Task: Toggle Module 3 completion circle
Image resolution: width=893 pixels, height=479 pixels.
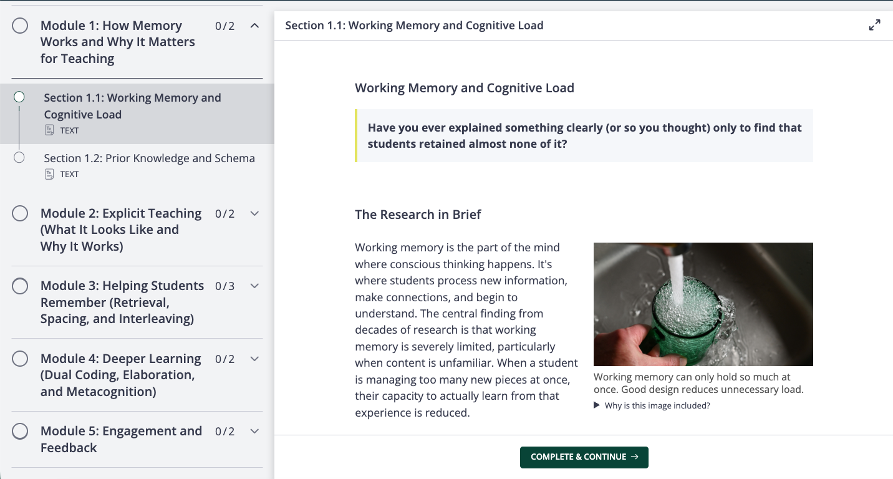Action: (x=20, y=286)
